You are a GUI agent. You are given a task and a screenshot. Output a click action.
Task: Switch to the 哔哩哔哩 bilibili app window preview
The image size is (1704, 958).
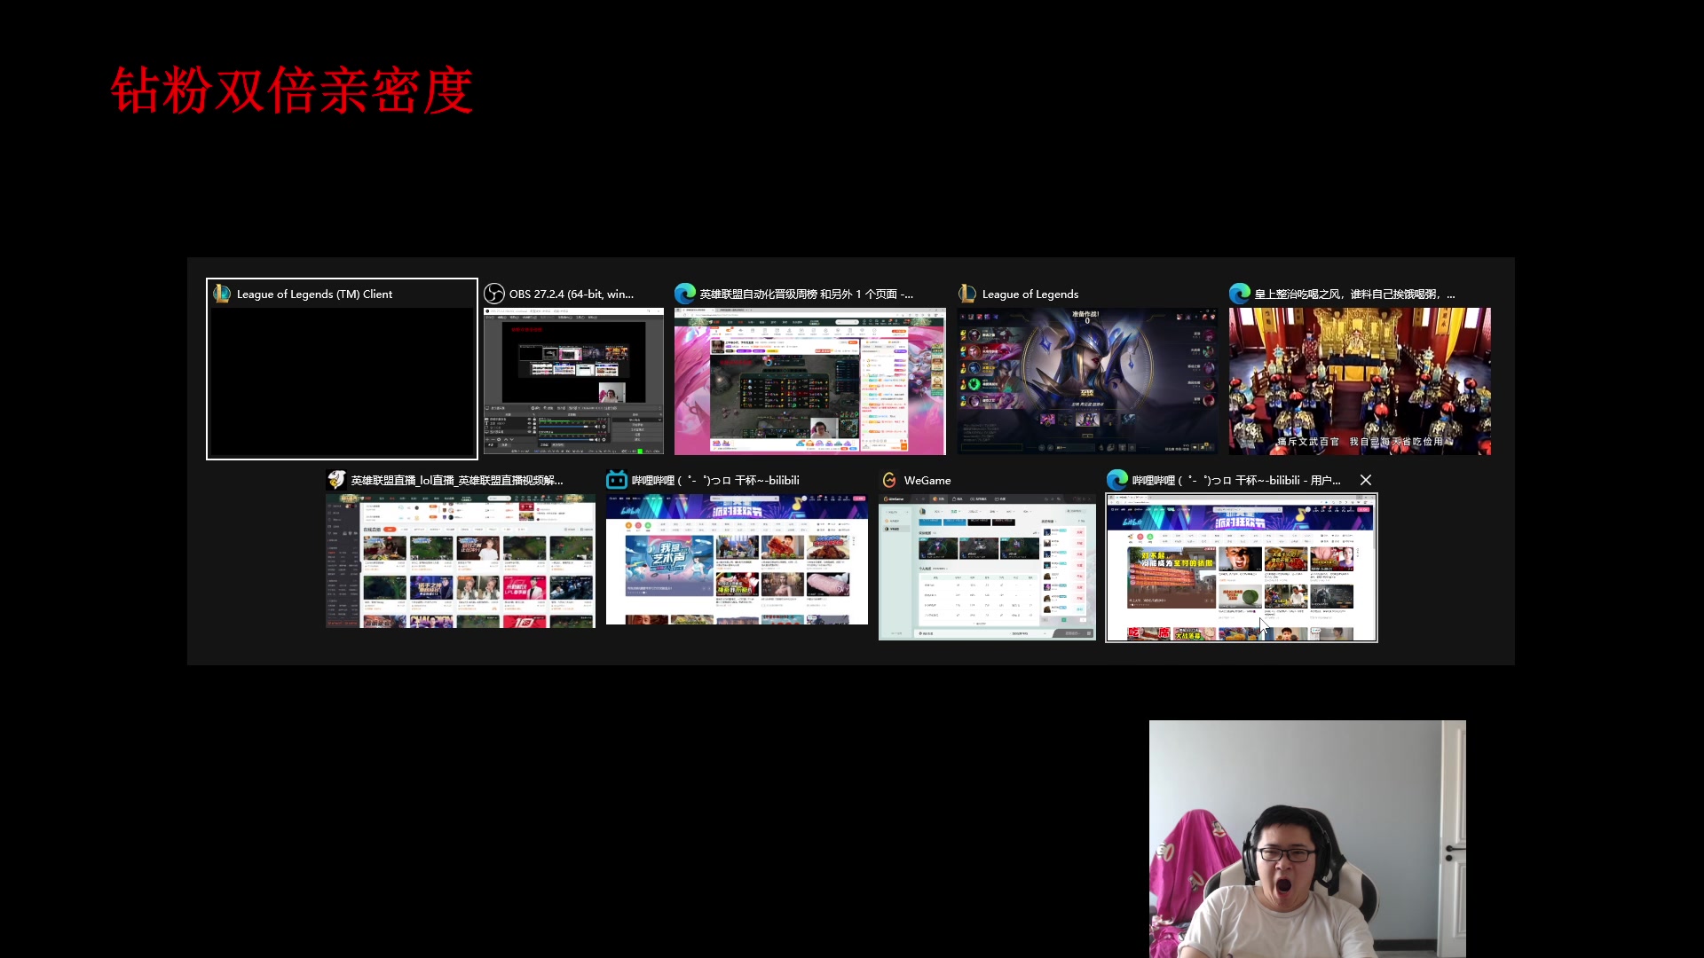coord(737,559)
